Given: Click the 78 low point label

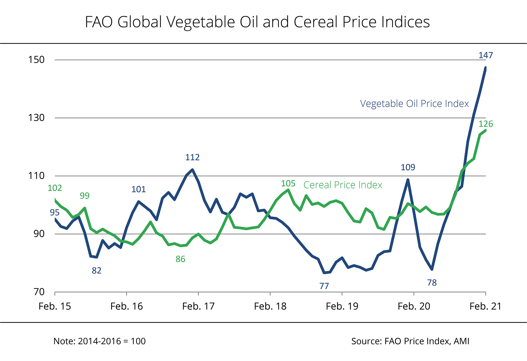Looking at the screenshot, I should (432, 283).
